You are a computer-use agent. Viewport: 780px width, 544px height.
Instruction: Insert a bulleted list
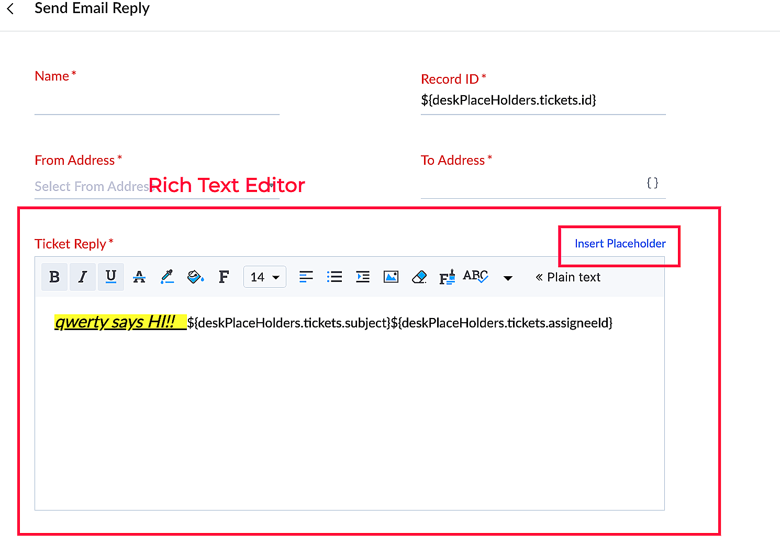pos(334,277)
